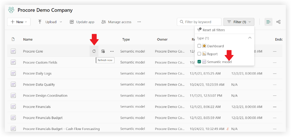Click N/A next refresh in Procore Data Quality row
291x137 pixels.
[235, 85]
